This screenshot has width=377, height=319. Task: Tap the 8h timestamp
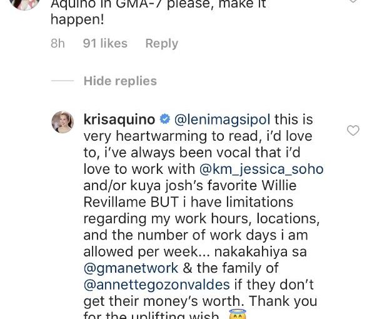tap(58, 44)
